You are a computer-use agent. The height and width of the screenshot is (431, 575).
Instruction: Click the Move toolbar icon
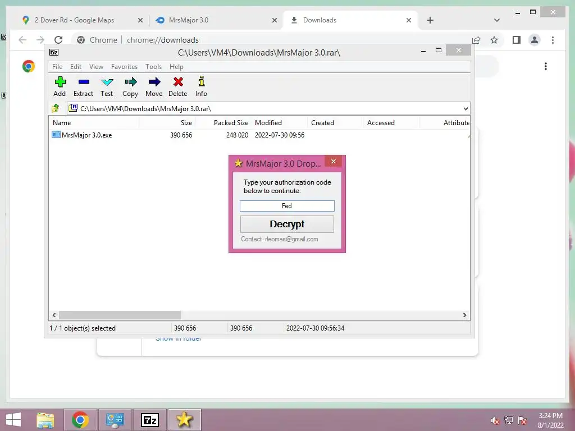pos(154,86)
